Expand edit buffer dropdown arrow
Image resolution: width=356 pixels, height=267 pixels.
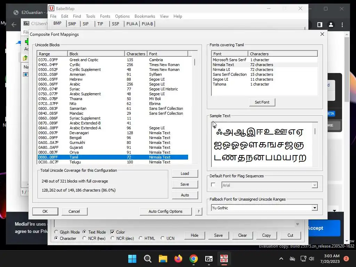[x=297, y=224]
